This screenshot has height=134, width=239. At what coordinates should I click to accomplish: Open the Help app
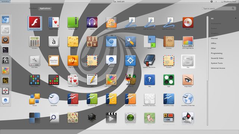(149, 80)
